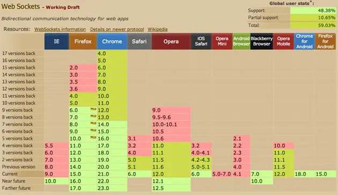
Task: Select the Chrome for Android 18.0 cell
Action: coord(304,174)
